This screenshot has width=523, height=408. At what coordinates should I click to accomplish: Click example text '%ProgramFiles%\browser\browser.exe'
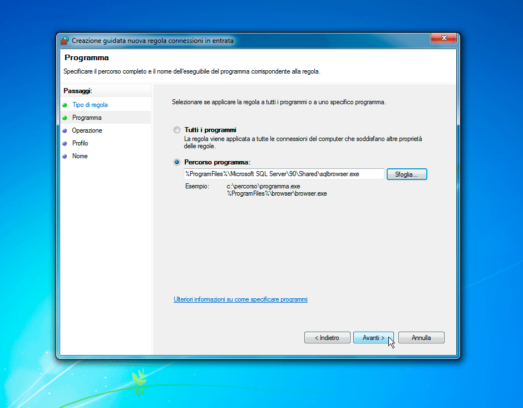277,194
